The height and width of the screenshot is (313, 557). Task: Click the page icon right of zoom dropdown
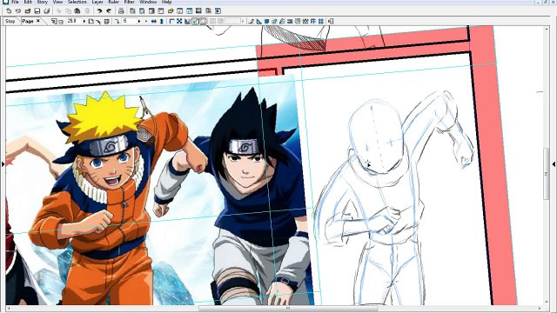click(x=91, y=21)
